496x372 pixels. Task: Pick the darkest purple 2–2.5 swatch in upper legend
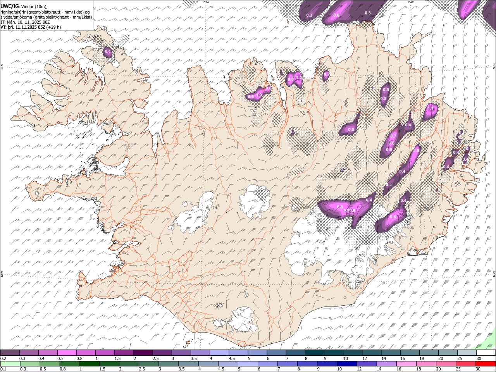tap(143, 353)
